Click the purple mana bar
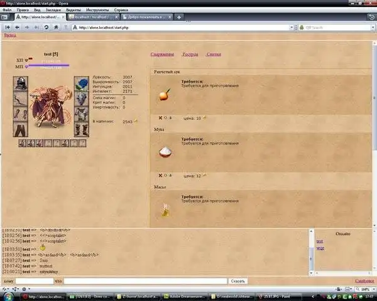 (x=48, y=65)
